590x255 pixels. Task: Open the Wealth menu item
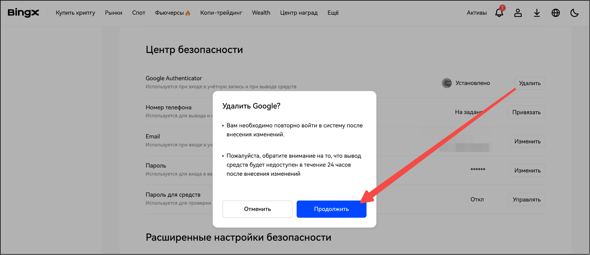(x=261, y=13)
